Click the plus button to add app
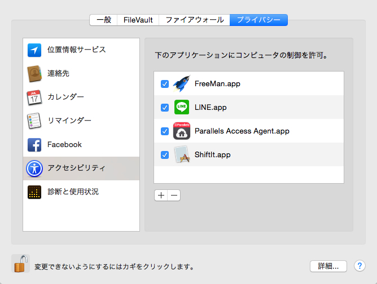377x284 pixels. (x=161, y=196)
